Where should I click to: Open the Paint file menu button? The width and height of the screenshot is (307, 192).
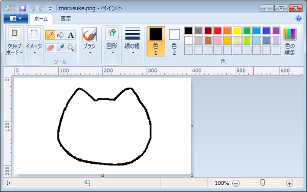pos(16,19)
